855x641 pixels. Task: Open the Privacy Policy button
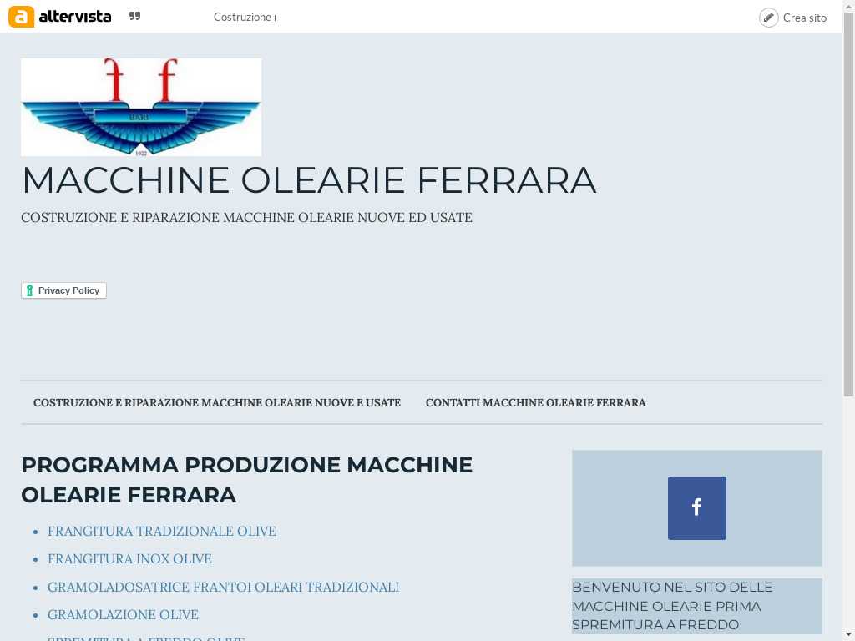click(x=63, y=290)
